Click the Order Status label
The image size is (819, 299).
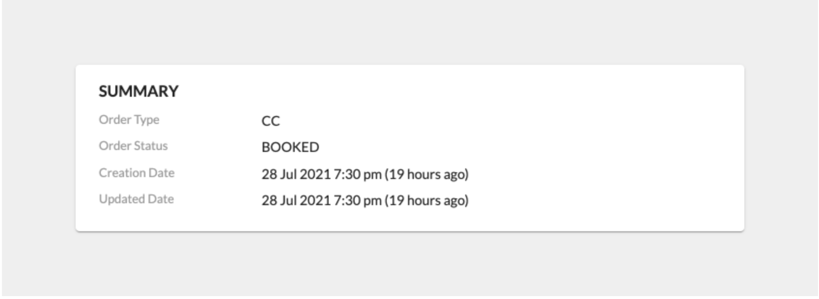[133, 146]
